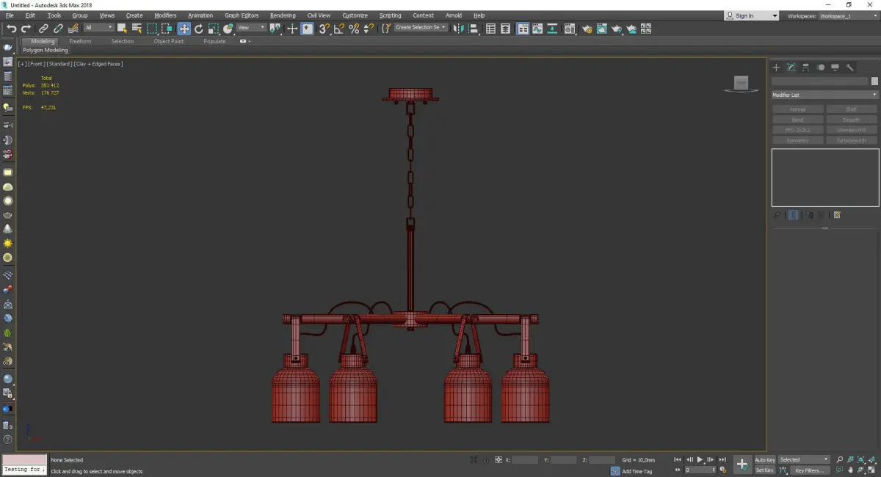Click the Rotate tool in toolbar

click(198, 29)
